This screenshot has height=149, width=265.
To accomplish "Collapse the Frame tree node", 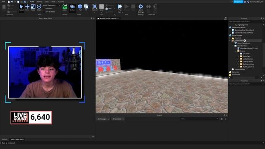I will tap(236, 51).
